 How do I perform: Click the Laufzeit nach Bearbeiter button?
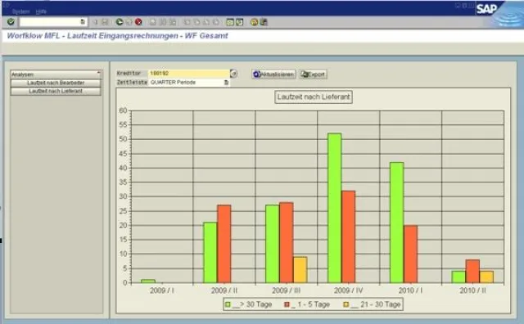click(x=56, y=83)
